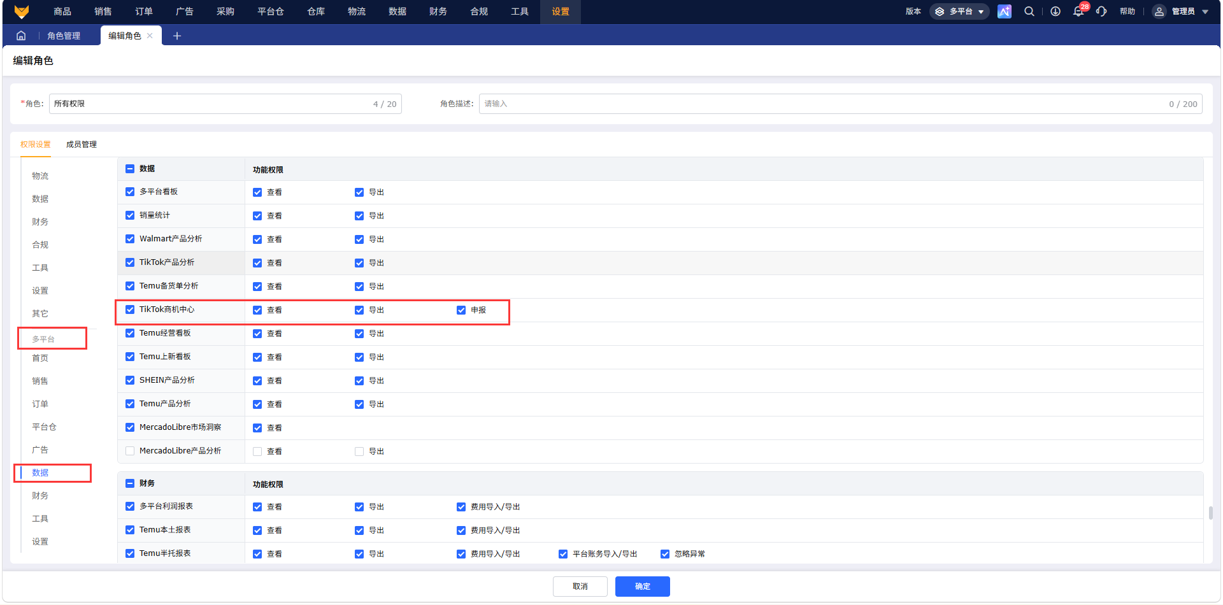1223x605 pixels.
Task: Open the 多平台 platform dropdown
Action: (x=959, y=11)
